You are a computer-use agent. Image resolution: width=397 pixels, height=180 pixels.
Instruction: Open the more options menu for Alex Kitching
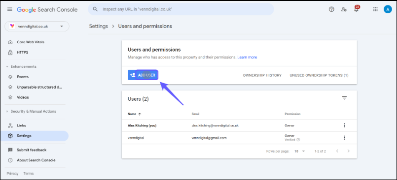[344, 125]
